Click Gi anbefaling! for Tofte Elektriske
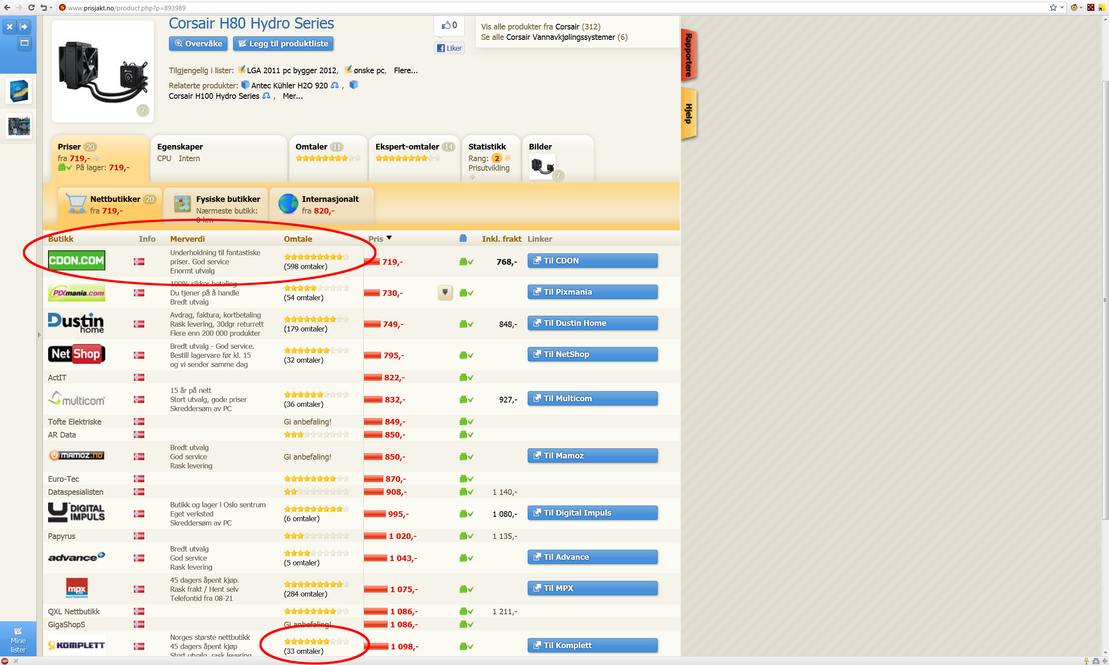This screenshot has height=665, width=1109. click(308, 422)
